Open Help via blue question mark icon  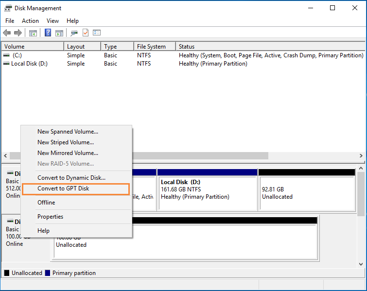[48, 33]
